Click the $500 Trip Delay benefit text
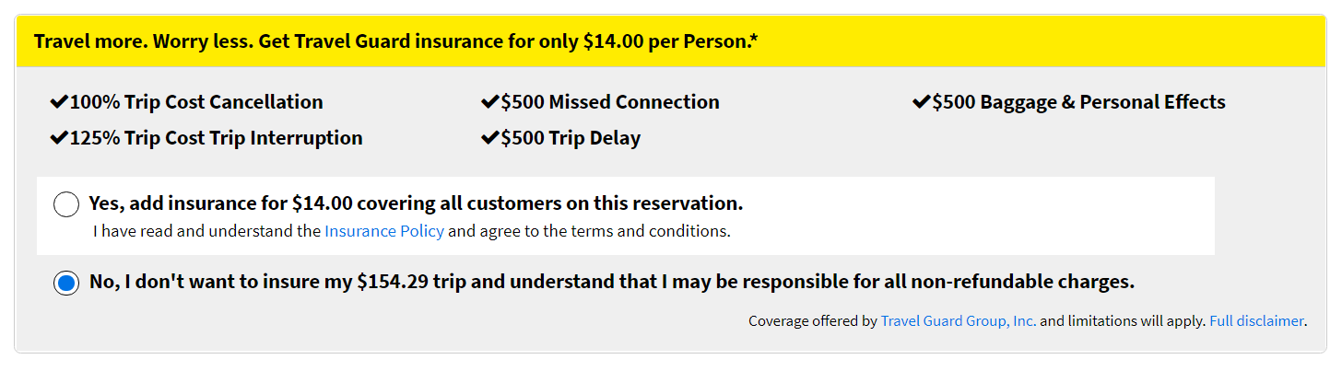Screen dimensions: 1342x371 [x=571, y=138]
